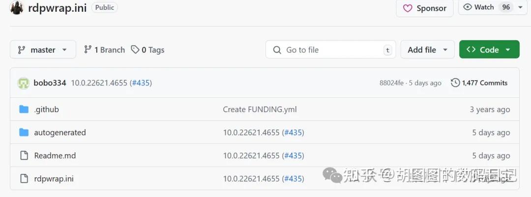Open commit hash 88024fe
The height and width of the screenshot is (197, 531).
(x=391, y=83)
